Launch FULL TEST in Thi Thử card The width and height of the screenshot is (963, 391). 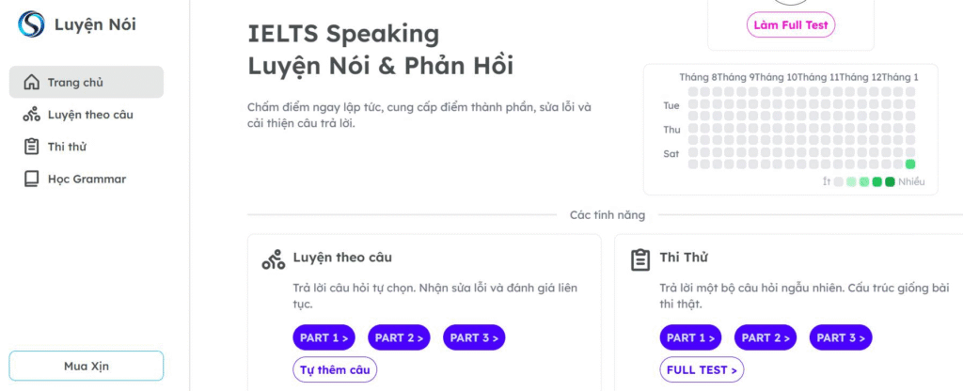point(702,369)
